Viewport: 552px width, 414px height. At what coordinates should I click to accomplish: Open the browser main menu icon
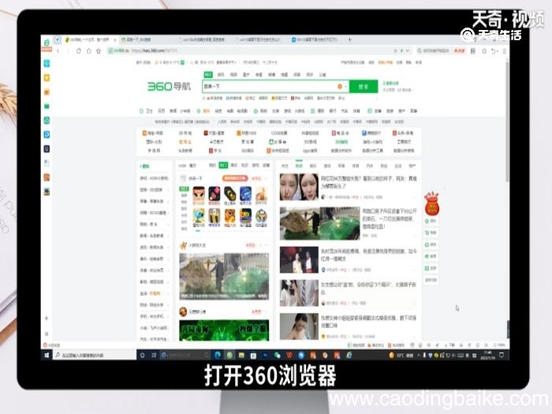click(x=505, y=51)
